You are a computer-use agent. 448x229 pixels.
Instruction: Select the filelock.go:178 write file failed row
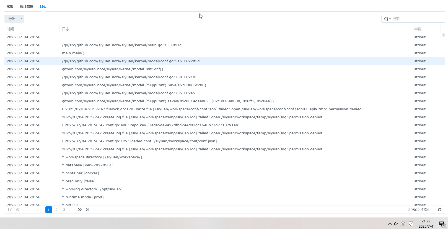pos(225,109)
